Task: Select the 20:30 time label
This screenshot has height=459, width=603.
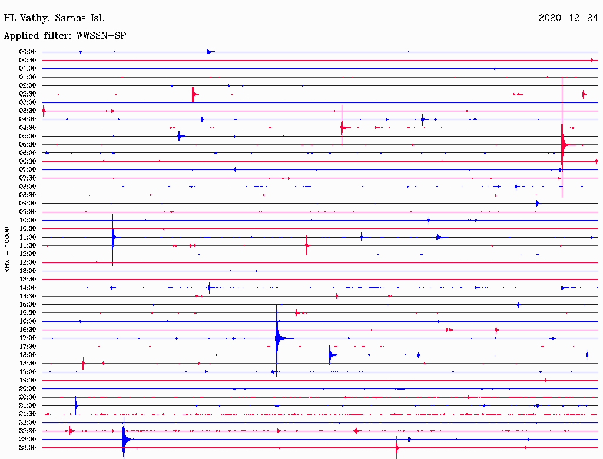Action: pos(28,397)
